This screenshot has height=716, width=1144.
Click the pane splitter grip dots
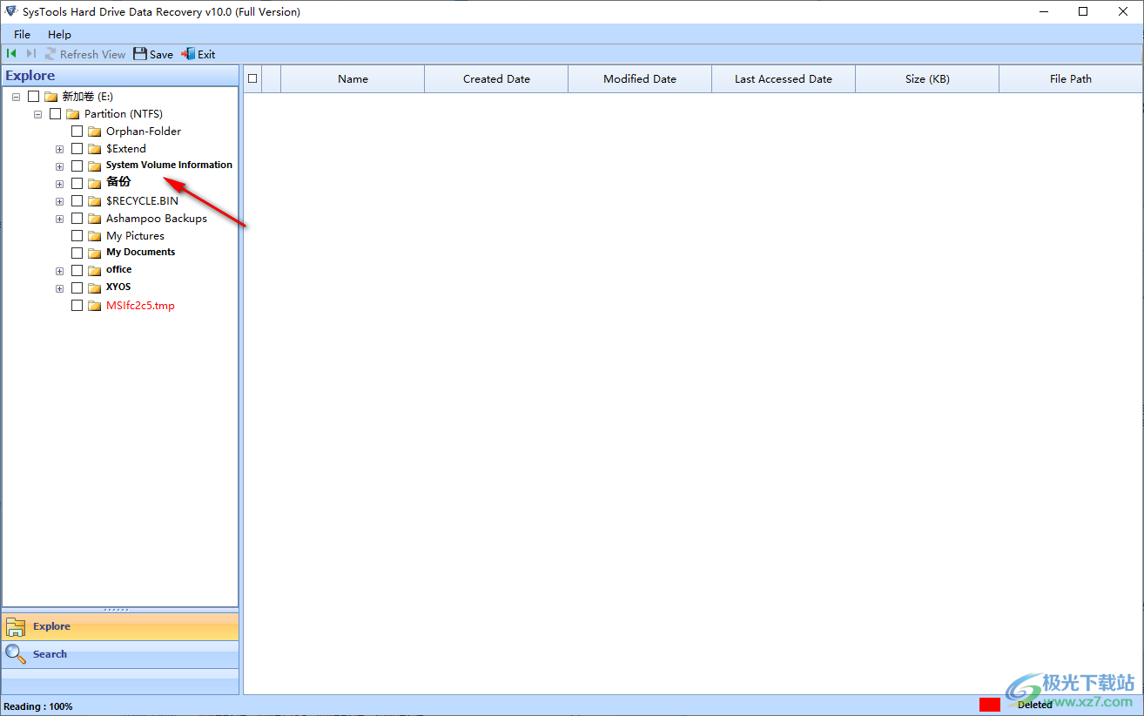pos(116,610)
